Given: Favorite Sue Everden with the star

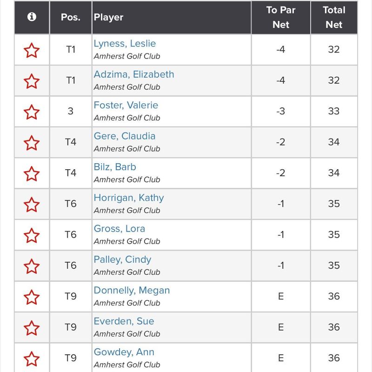Looking at the screenshot, I should (32, 328).
